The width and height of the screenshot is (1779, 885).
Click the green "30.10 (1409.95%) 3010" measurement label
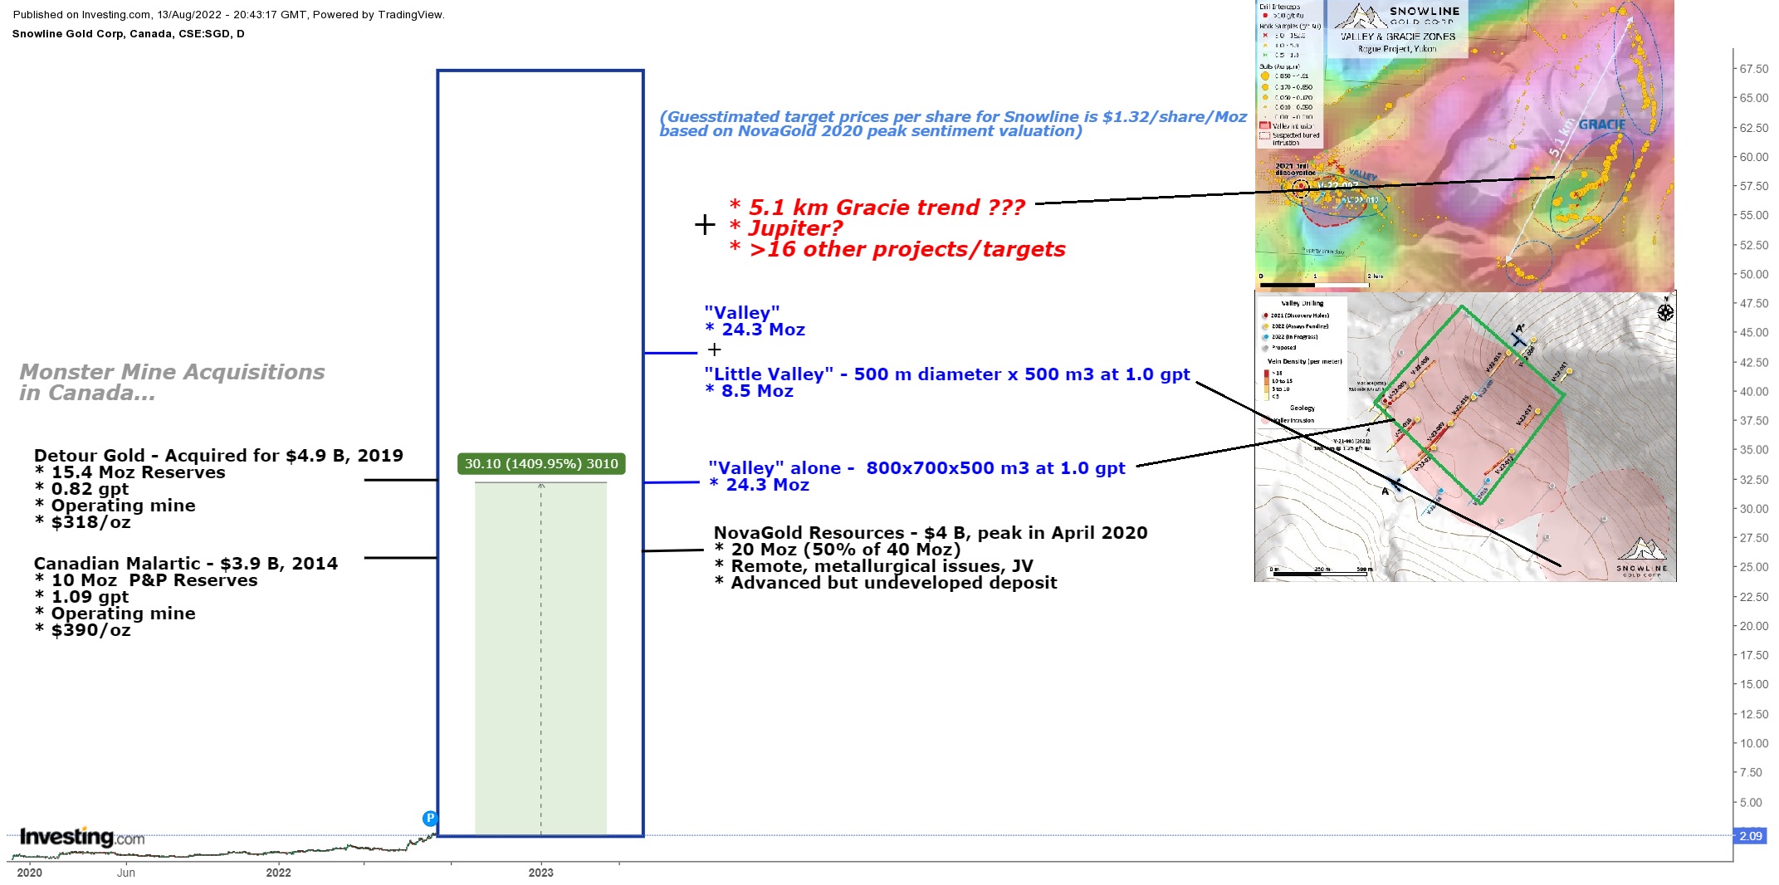(x=541, y=463)
